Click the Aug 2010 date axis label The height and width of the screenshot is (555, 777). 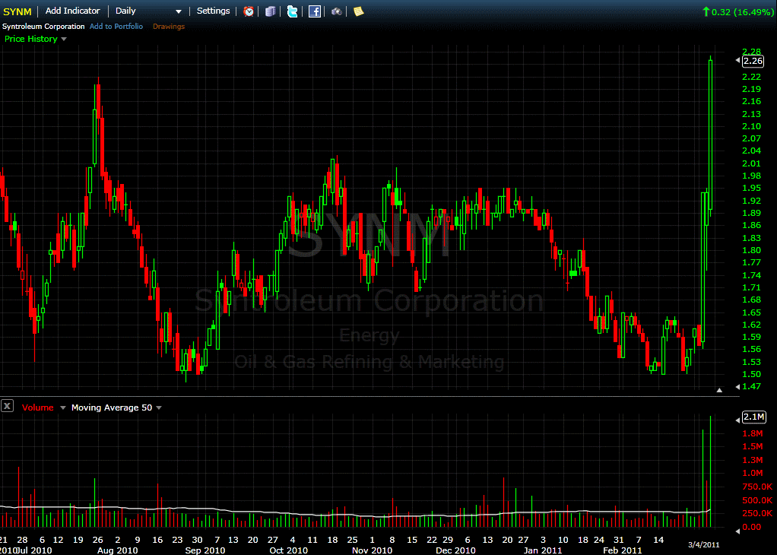point(117,550)
